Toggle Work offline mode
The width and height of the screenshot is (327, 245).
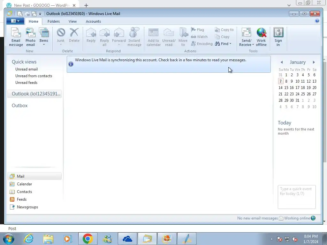pyautogui.click(x=261, y=37)
